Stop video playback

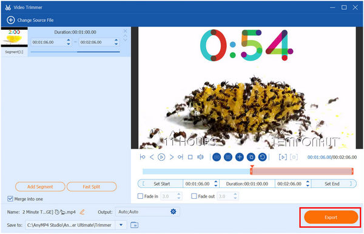click(x=190, y=157)
